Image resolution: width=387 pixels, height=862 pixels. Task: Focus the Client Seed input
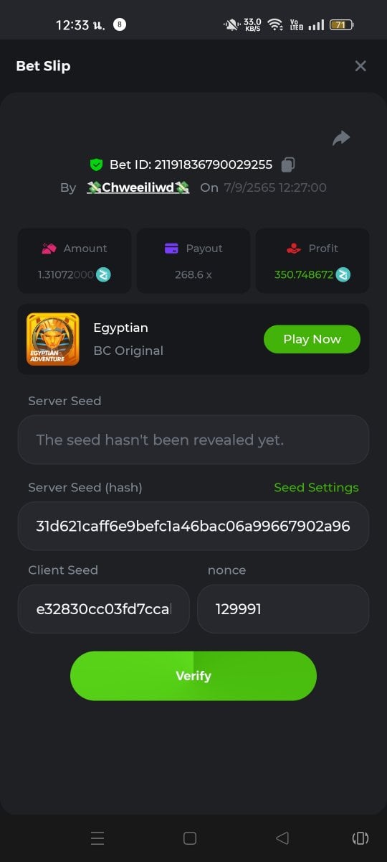[x=104, y=609]
